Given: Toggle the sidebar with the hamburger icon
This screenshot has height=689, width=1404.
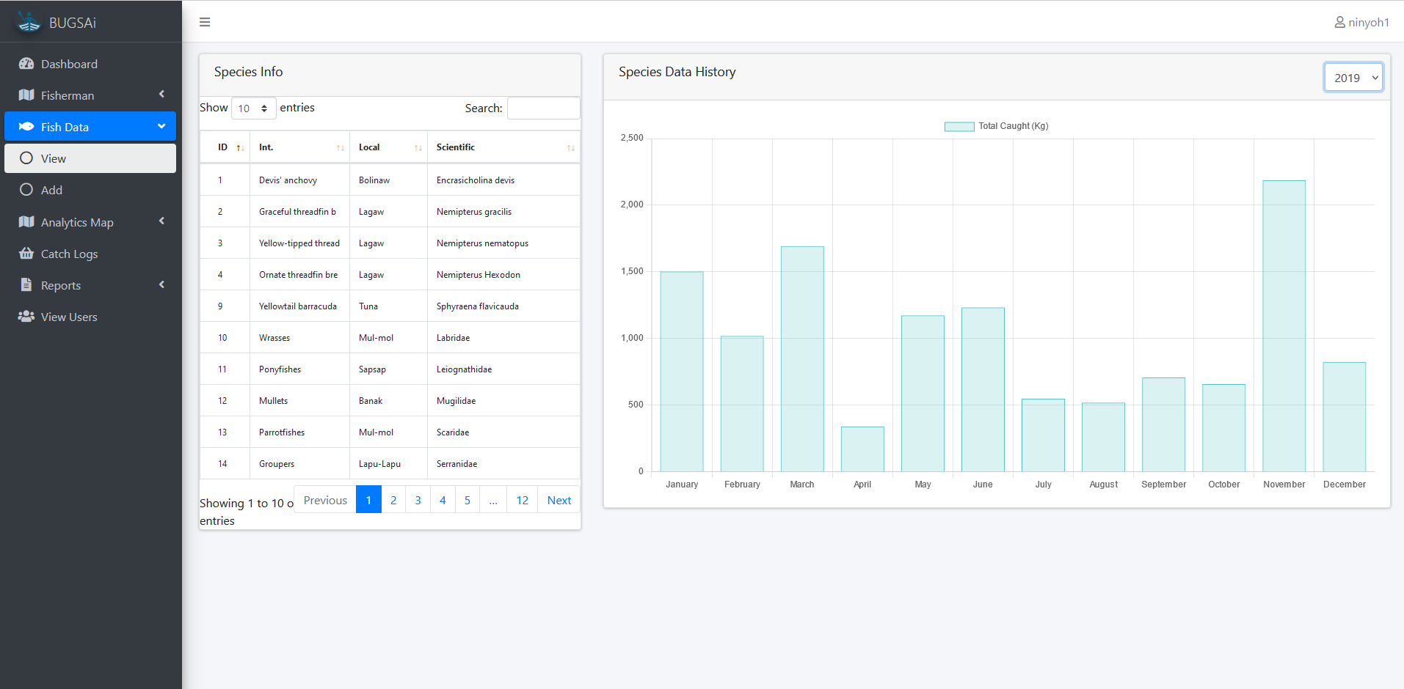Looking at the screenshot, I should pyautogui.click(x=205, y=22).
